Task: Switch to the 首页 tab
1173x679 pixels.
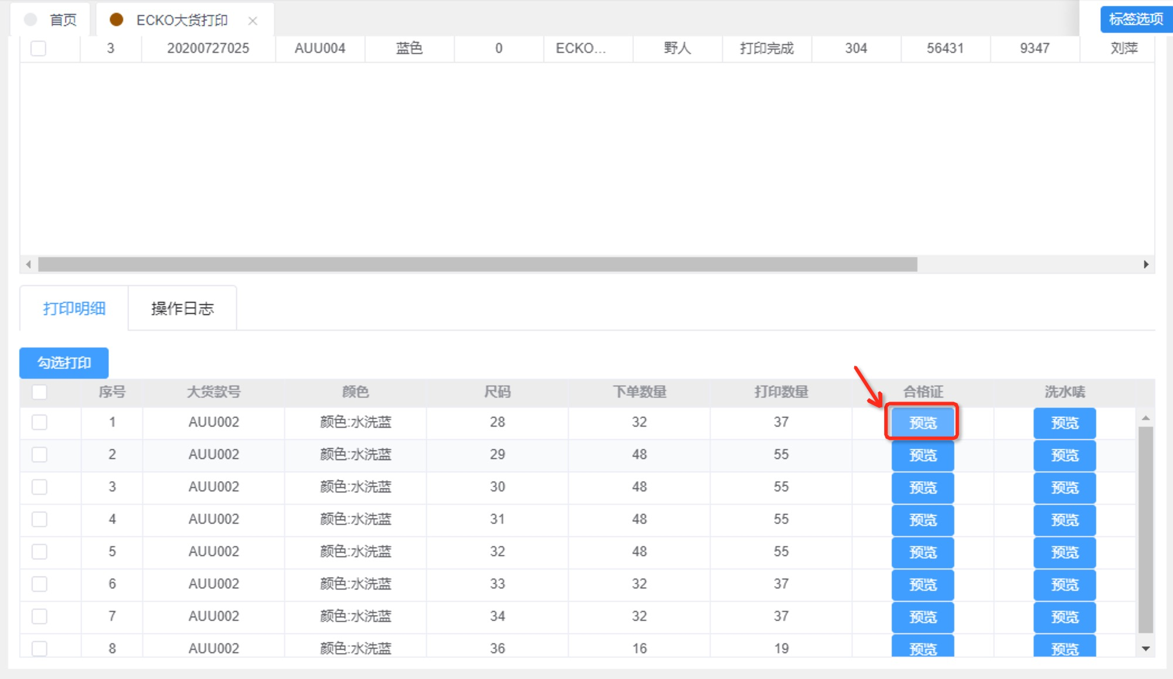Action: 63,20
